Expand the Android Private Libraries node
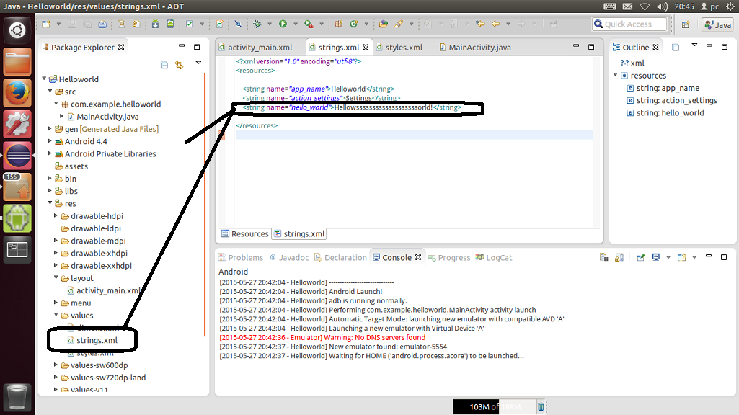The image size is (739, 415). click(50, 153)
